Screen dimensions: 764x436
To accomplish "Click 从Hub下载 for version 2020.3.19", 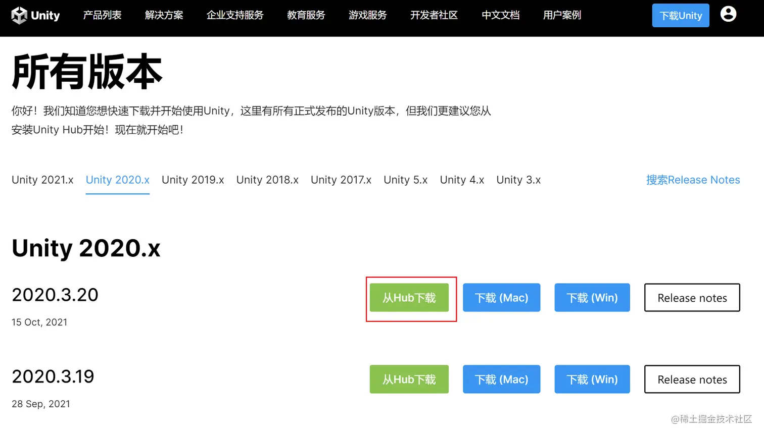I will pyautogui.click(x=409, y=379).
